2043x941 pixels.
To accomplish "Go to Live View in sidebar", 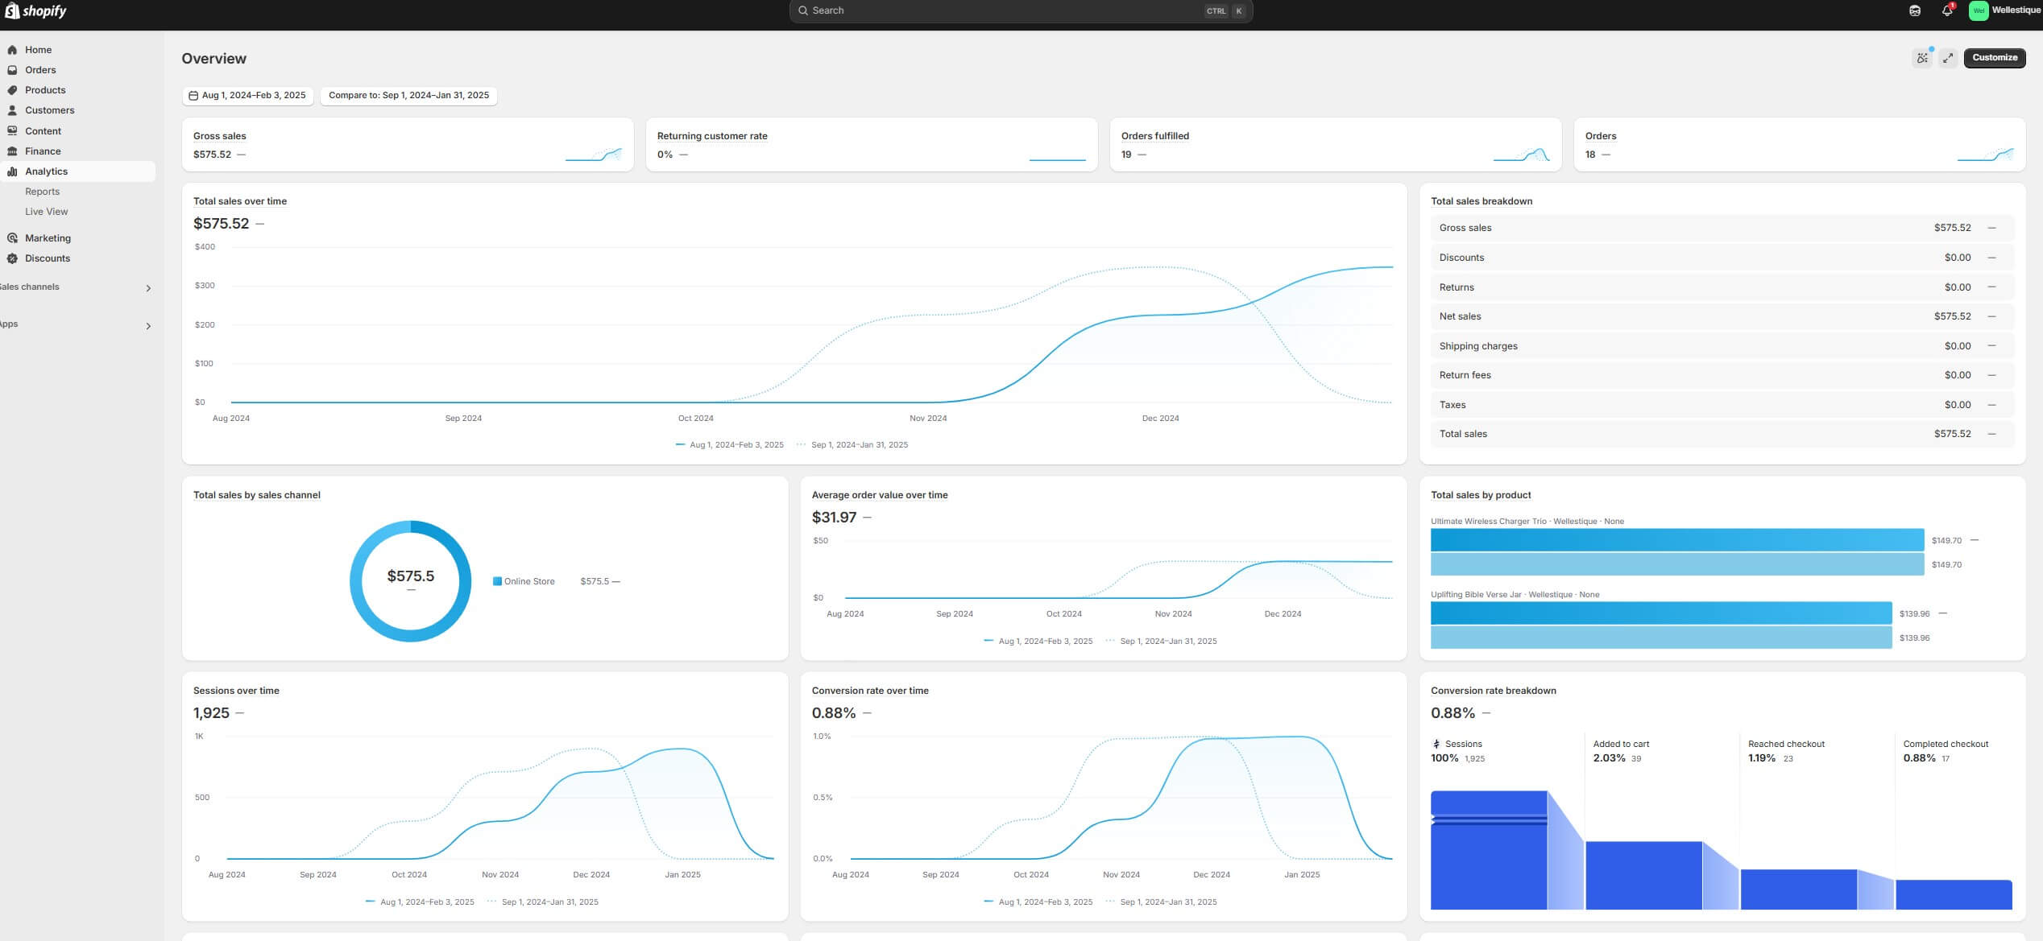I will pos(46,212).
